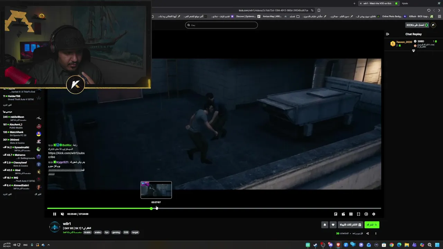Open Discord from the taskbar
The height and width of the screenshot is (249, 443).
coord(331,245)
